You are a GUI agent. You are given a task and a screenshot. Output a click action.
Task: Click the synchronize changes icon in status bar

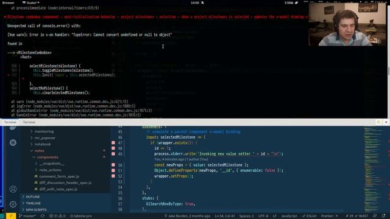point(43,216)
